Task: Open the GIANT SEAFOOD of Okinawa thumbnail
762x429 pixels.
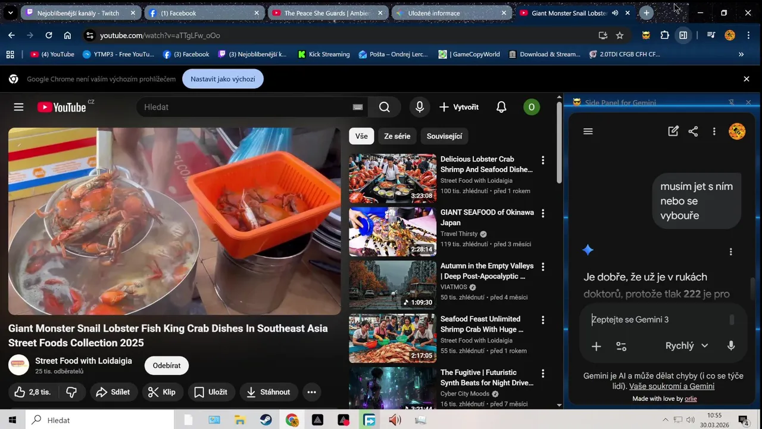Action: click(x=392, y=232)
